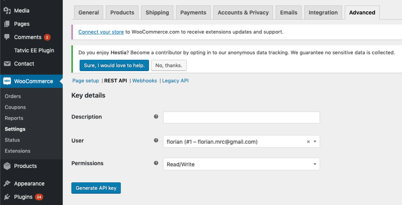The width and height of the screenshot is (402, 205).
Task: Open Orders under WooCommerce
Action: coord(13,96)
